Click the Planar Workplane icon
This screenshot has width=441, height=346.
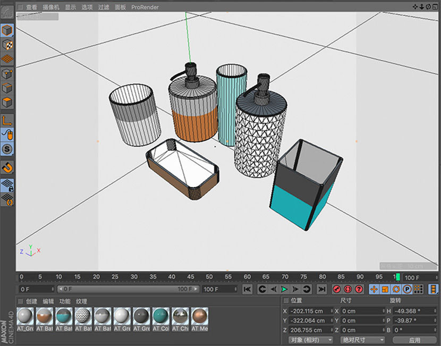[x=7, y=200]
